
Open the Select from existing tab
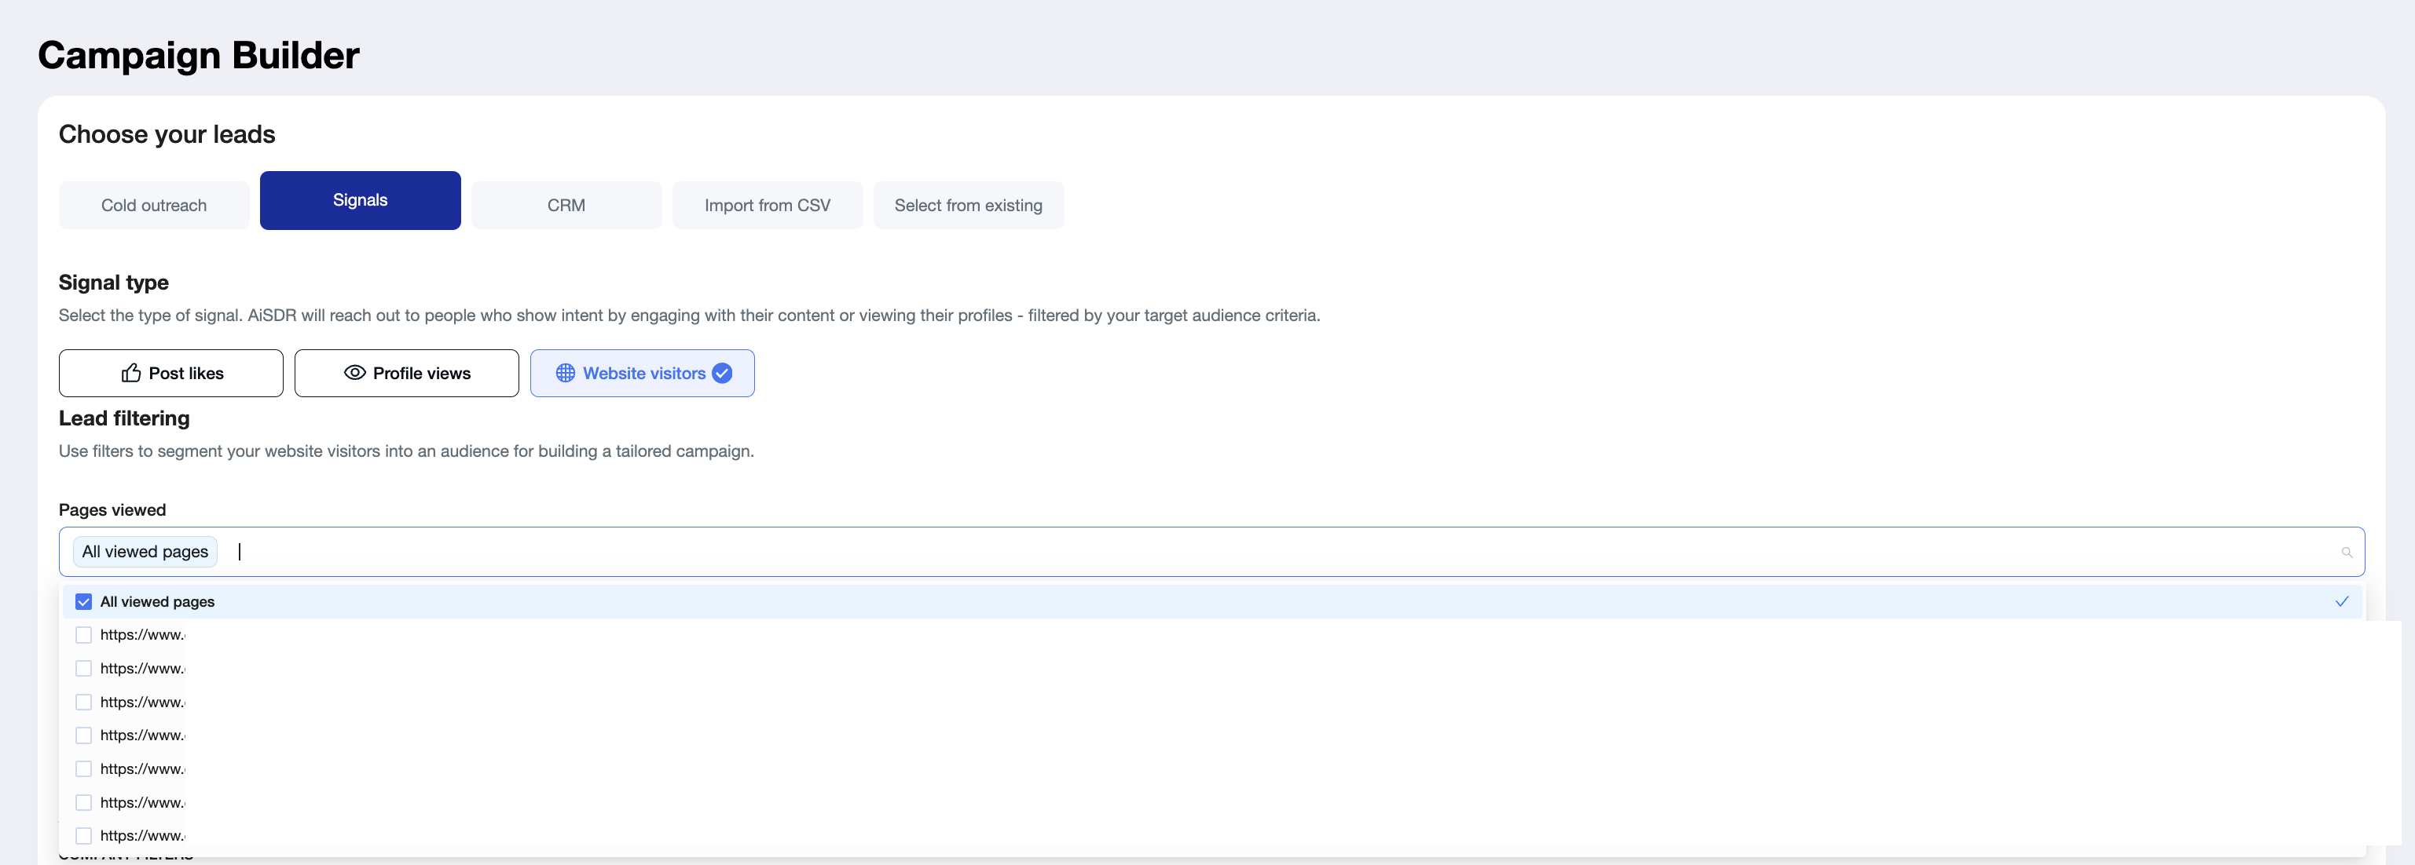pos(969,205)
